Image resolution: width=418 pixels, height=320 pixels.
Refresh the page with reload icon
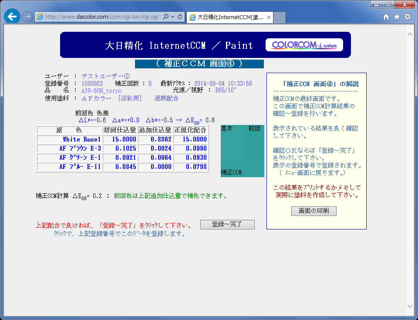click(180, 17)
